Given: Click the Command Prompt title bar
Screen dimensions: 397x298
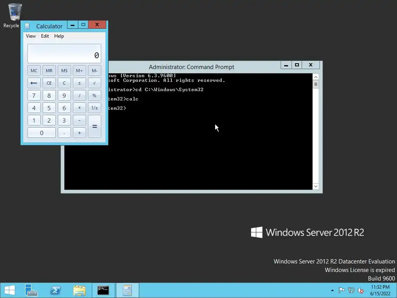Looking at the screenshot, I should 192,67.
